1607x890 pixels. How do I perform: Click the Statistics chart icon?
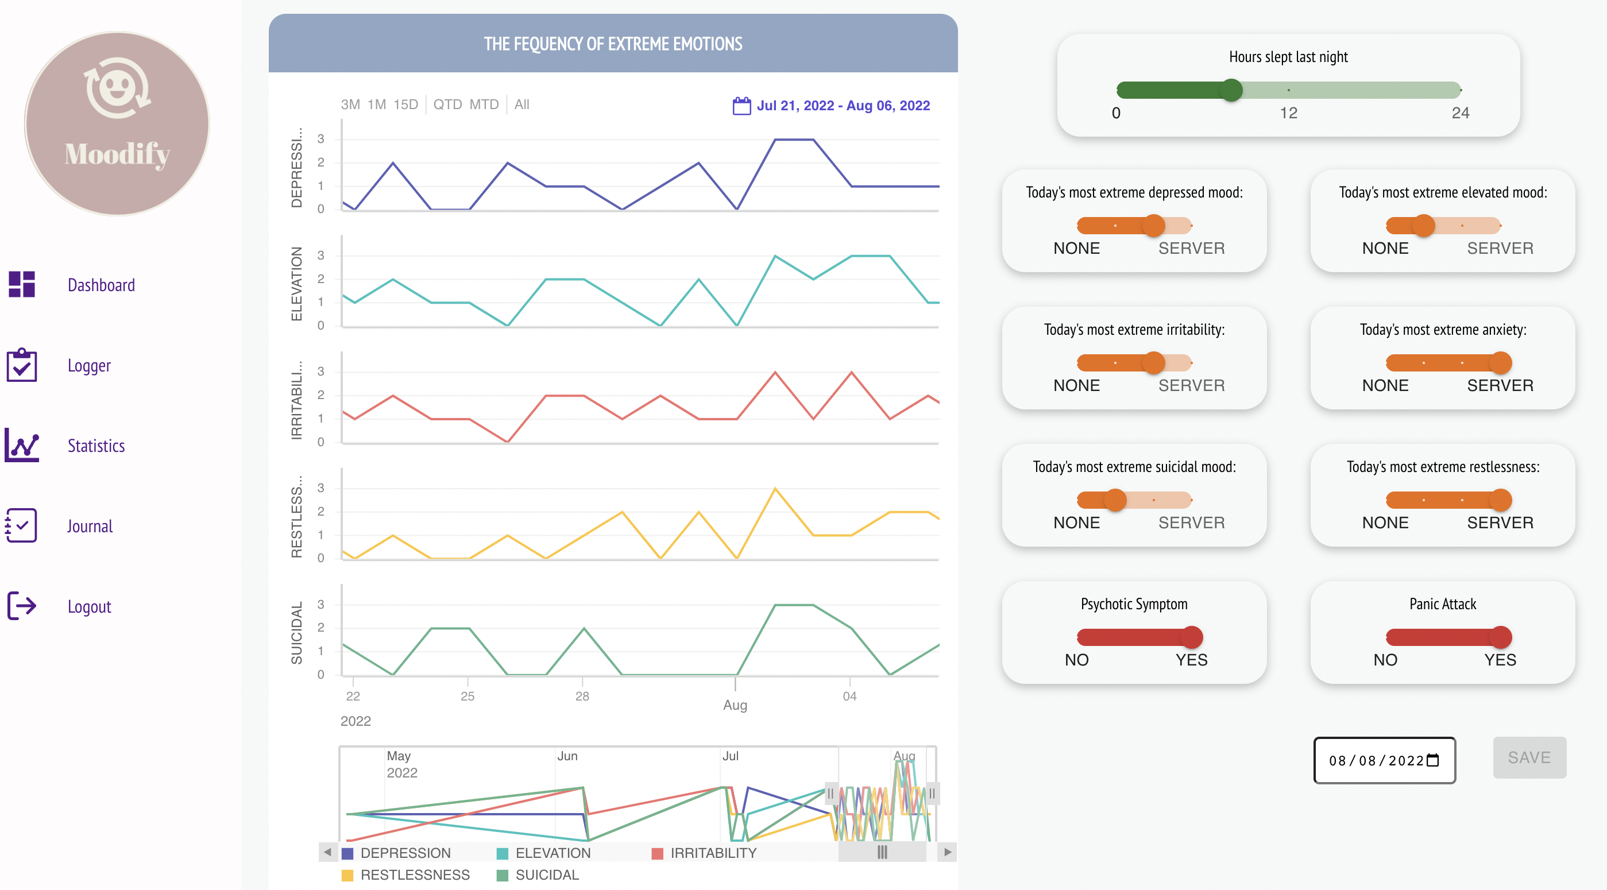(22, 446)
